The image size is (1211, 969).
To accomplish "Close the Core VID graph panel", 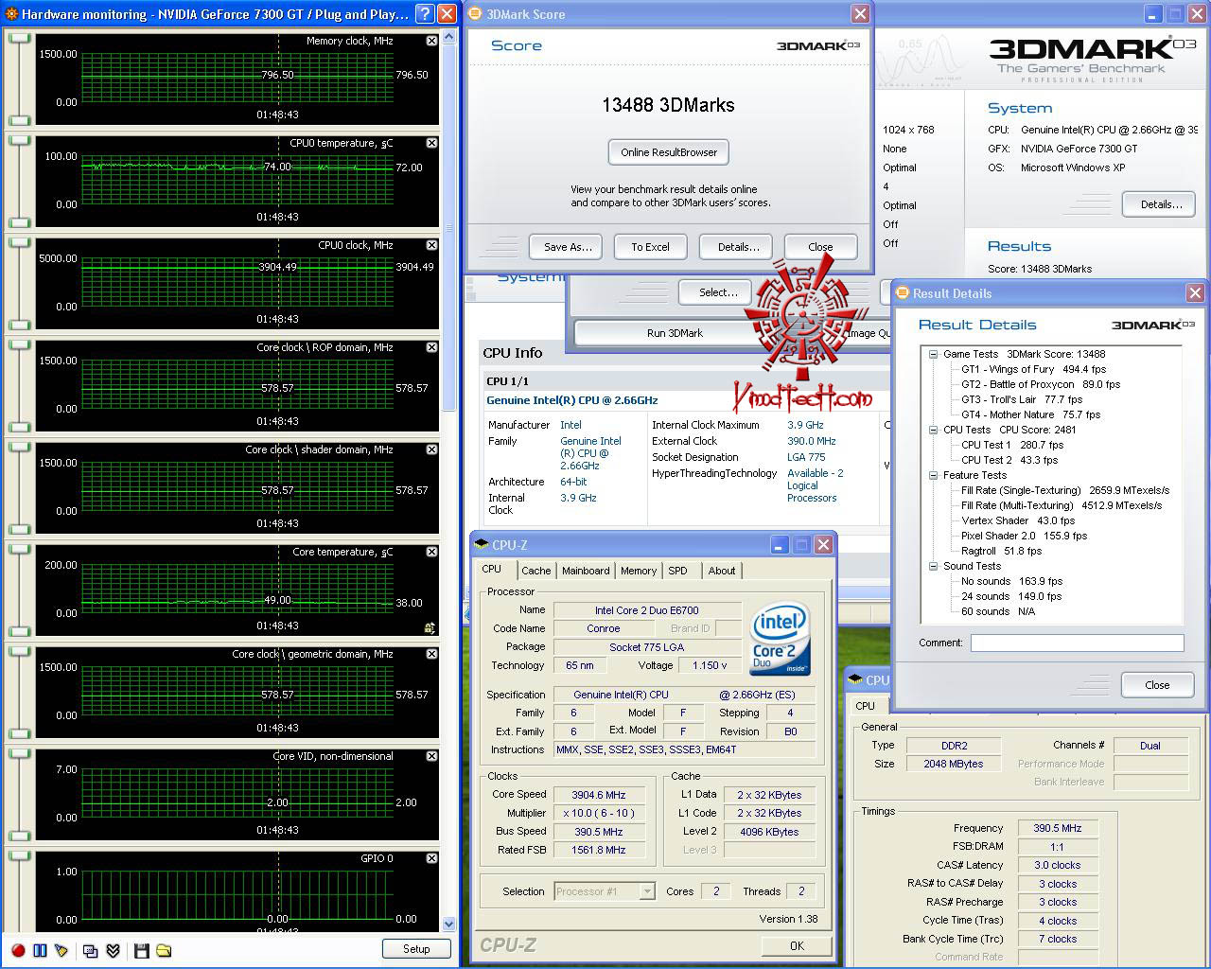I will pyautogui.click(x=431, y=756).
